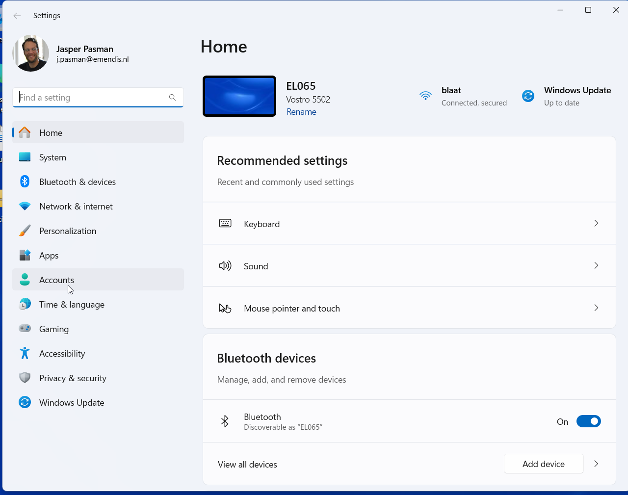Click the Gaming controller icon
Screen dimensions: 628x495
(25, 329)
